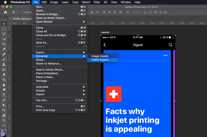Open the Layer menu
This screenshot has width=207, height=137.
coord(65,2)
